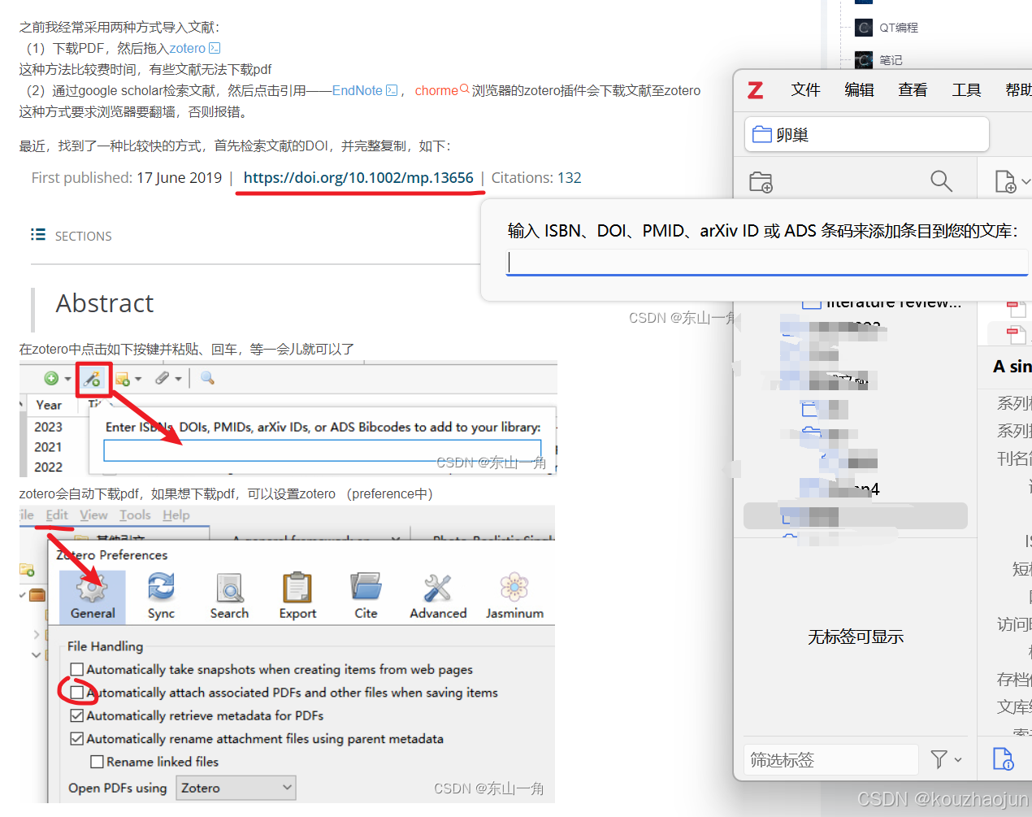Open the 查看 menu in Zotero
Screen dimensions: 1032x817
(913, 90)
